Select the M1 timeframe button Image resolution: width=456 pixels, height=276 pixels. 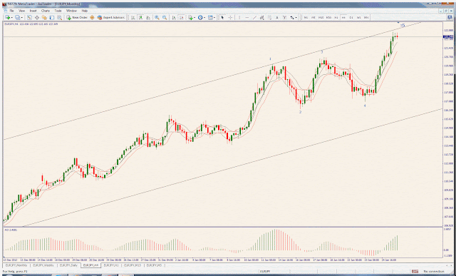click(306, 17)
